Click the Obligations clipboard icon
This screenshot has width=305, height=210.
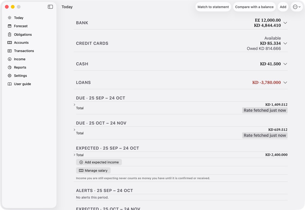coord(10,34)
